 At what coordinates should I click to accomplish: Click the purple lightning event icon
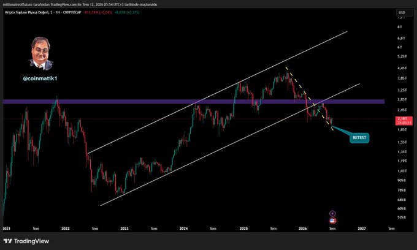[332, 213]
